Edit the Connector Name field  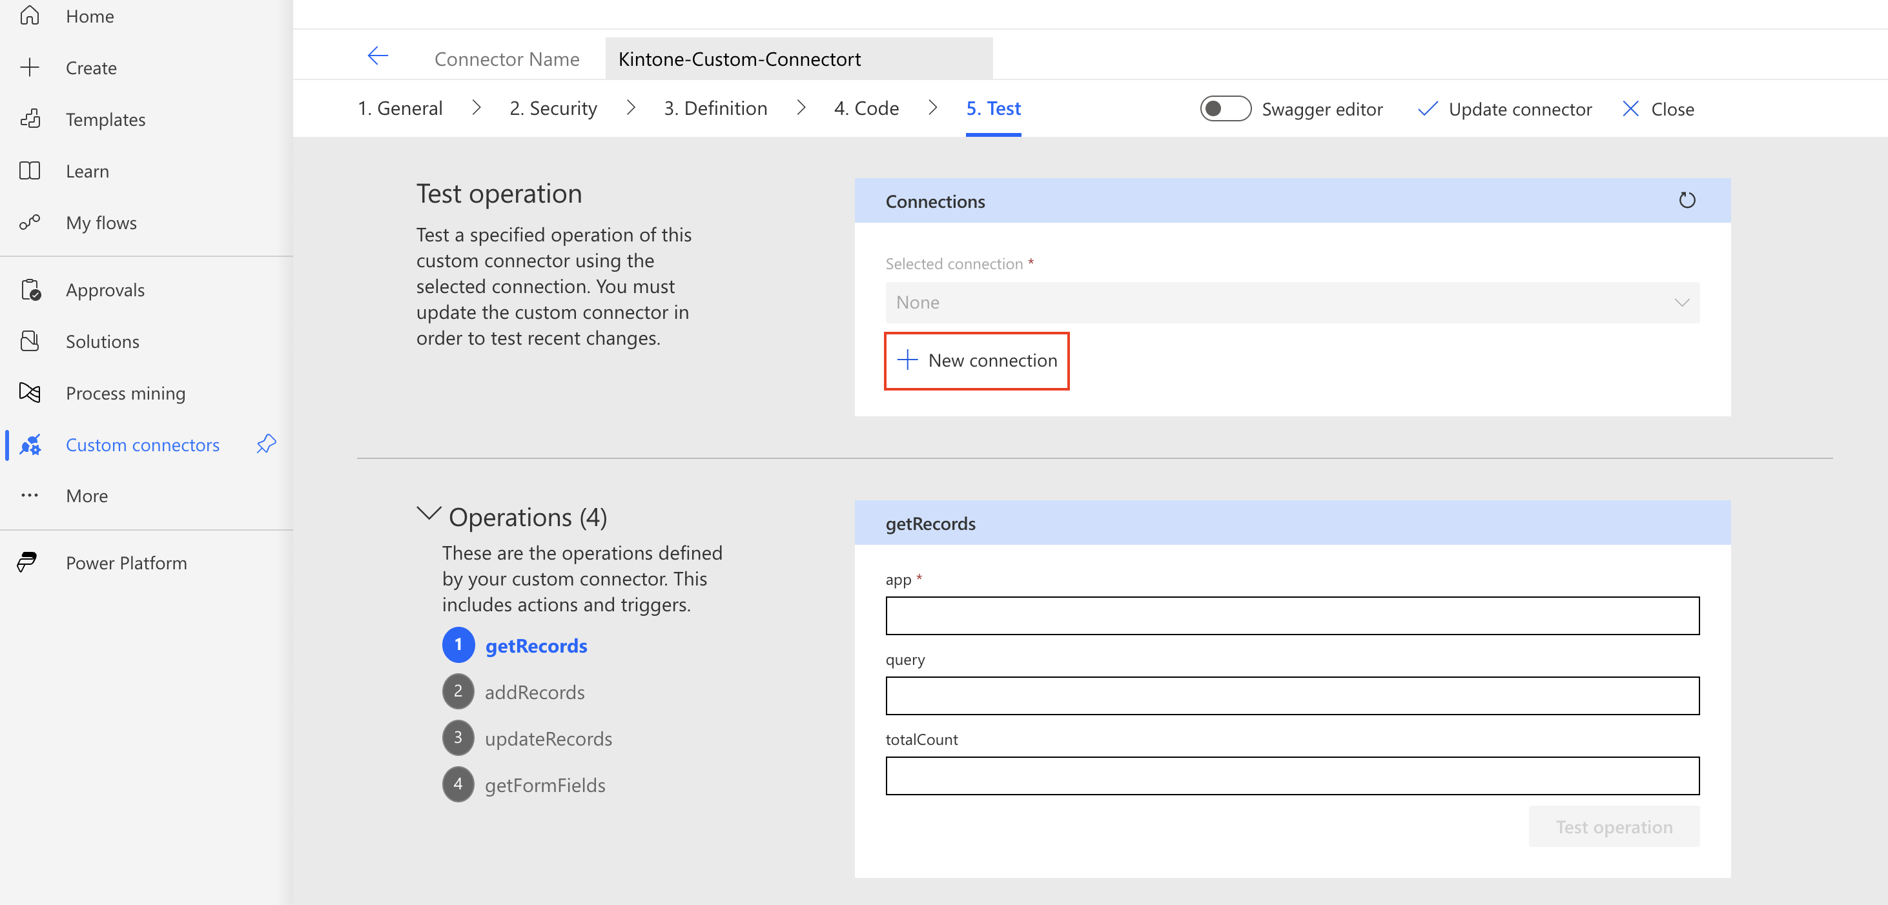pyautogui.click(x=798, y=59)
